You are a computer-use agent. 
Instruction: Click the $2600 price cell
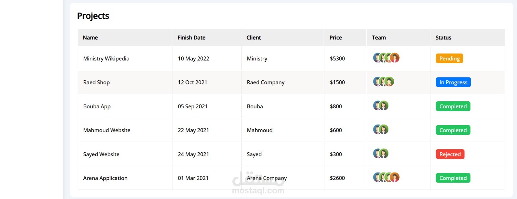pyautogui.click(x=337, y=178)
